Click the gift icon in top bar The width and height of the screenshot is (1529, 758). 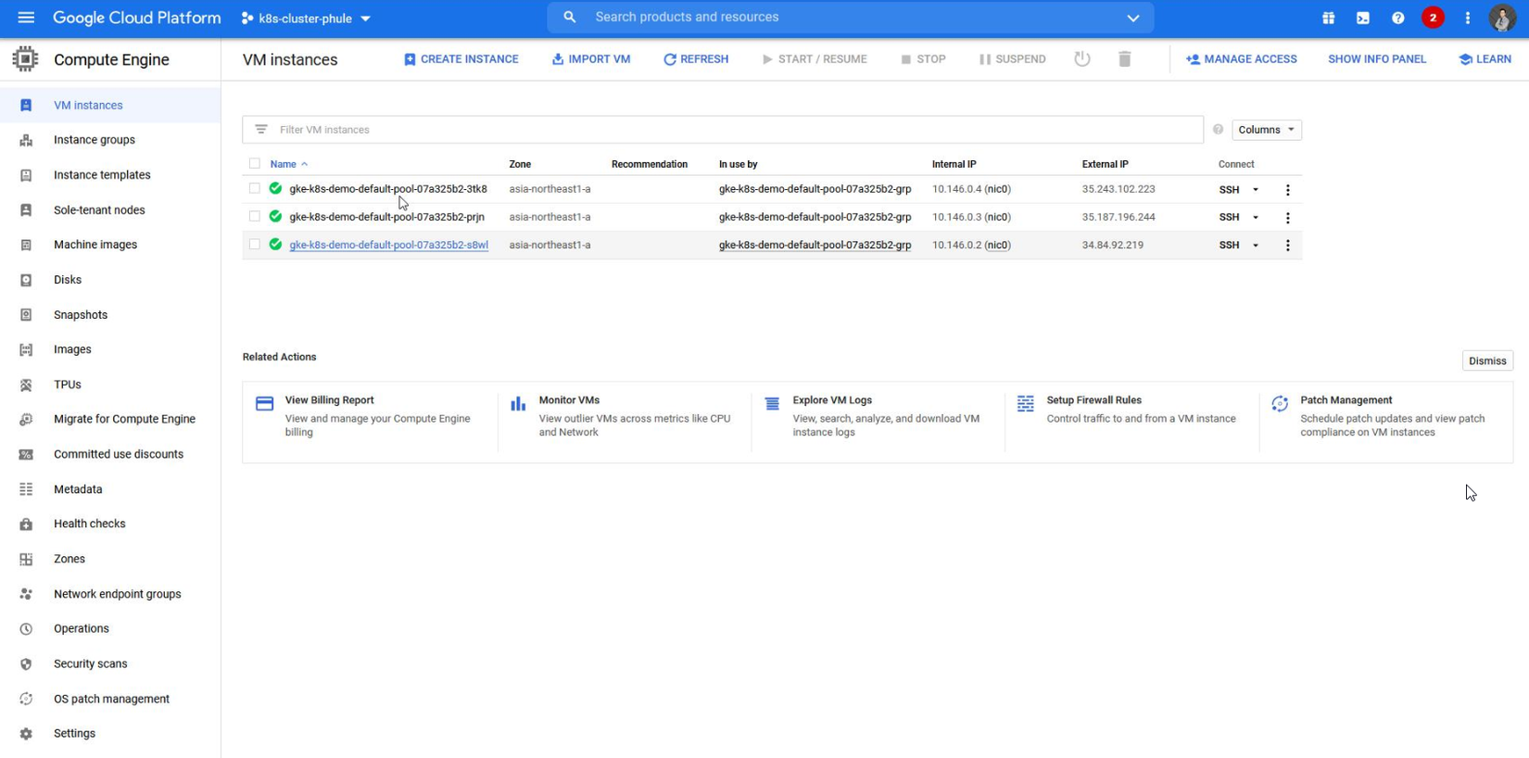1328,18
